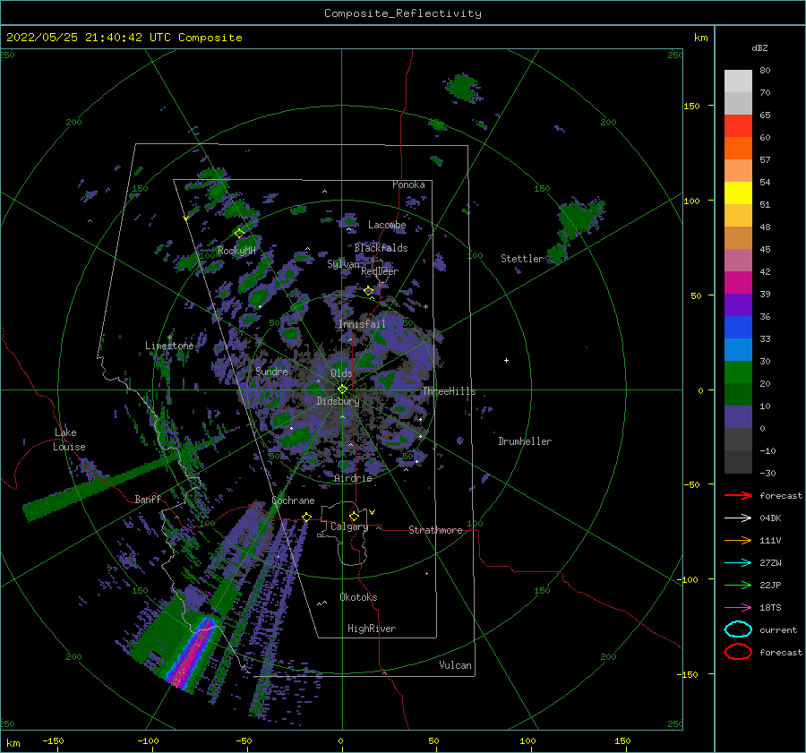Image resolution: width=806 pixels, height=753 pixels.
Task: Click the Drumheller city label
Action: pos(525,441)
